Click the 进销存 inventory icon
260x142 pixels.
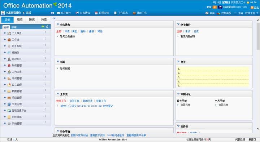coord(9,53)
